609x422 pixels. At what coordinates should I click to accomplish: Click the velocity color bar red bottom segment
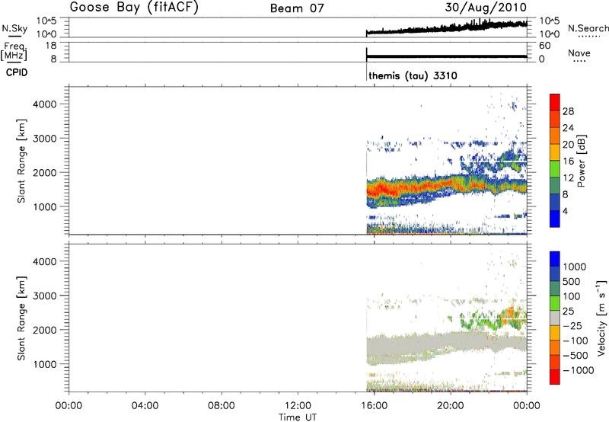pos(555,377)
